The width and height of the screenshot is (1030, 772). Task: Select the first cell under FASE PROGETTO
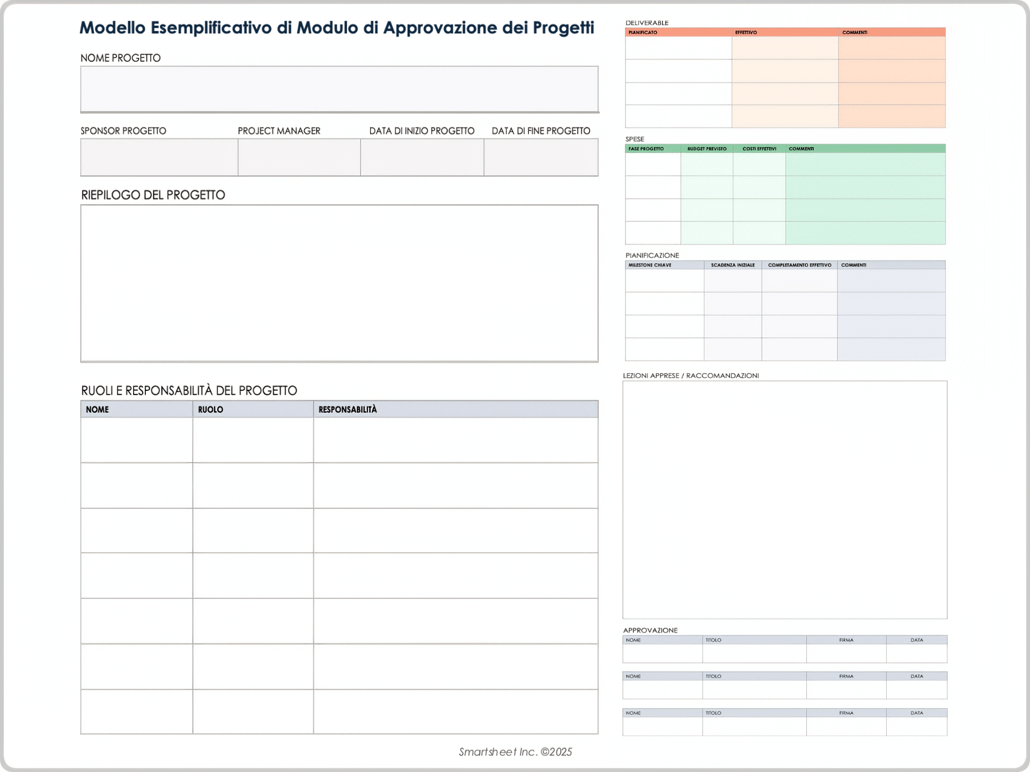(x=652, y=164)
